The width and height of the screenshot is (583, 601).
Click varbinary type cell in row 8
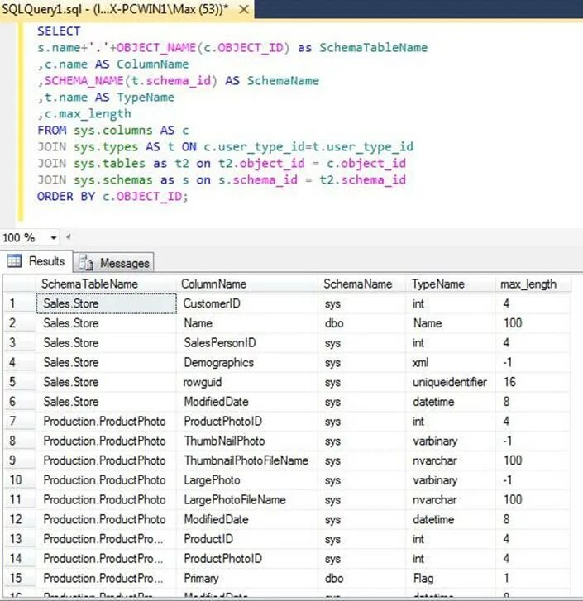tap(451, 441)
